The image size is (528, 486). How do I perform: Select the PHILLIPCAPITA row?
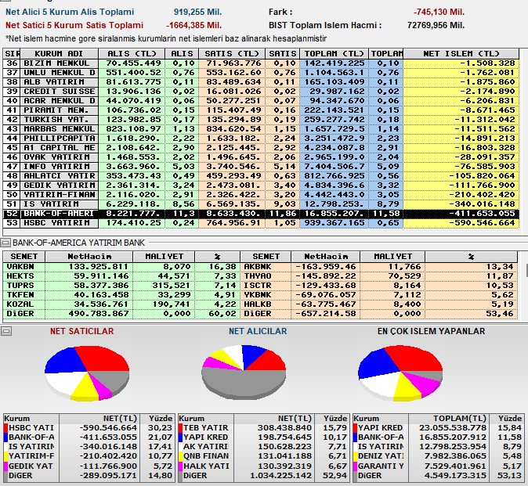pyautogui.click(x=261, y=139)
